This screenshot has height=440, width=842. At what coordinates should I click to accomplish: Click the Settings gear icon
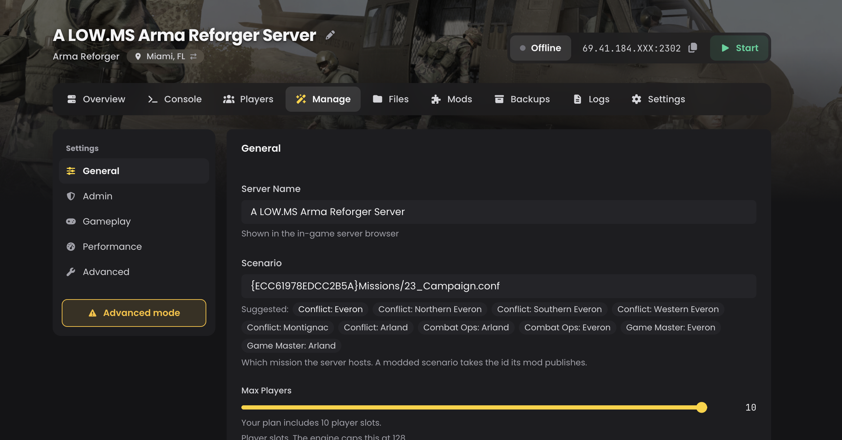[x=636, y=99]
